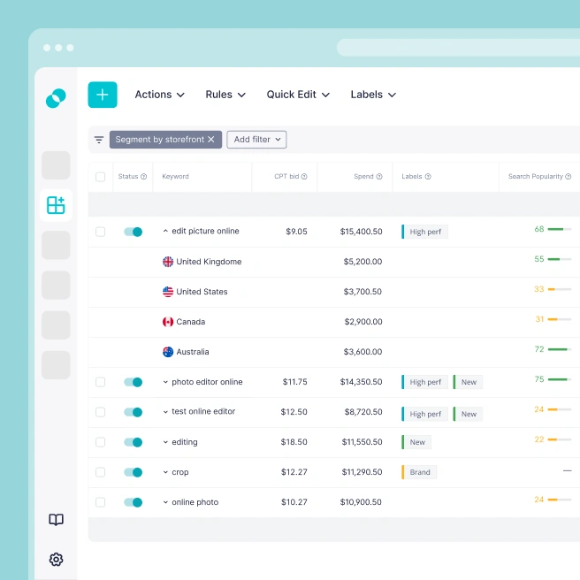Click the CPT bid column header
The width and height of the screenshot is (580, 580).
tap(286, 177)
